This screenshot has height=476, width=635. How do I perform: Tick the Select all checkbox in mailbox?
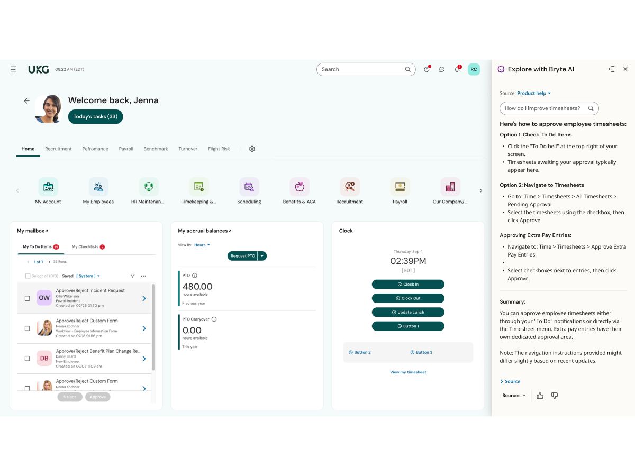click(x=28, y=276)
